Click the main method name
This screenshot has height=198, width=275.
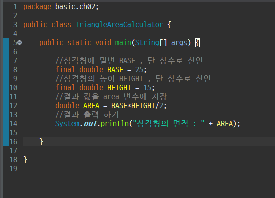pos(123,43)
